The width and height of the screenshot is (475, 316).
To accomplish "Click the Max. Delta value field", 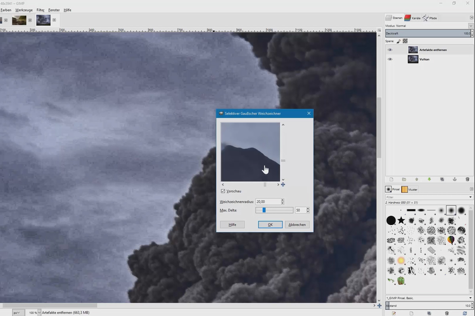I will tap(300, 210).
